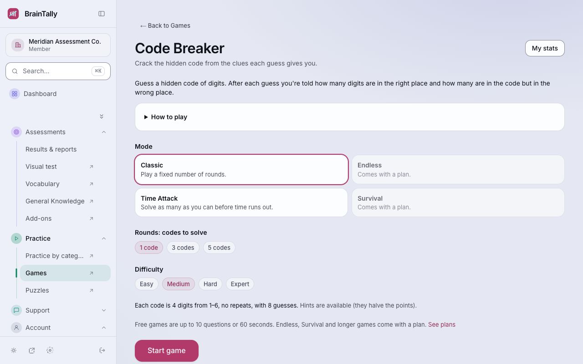Image resolution: width=583 pixels, height=364 pixels.
Task: Open the settings gear icon in footer
Action: [50, 350]
